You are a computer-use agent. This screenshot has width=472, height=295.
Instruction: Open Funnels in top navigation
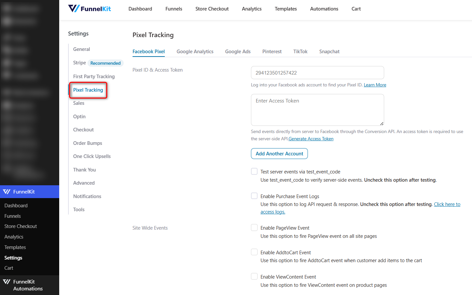(174, 9)
